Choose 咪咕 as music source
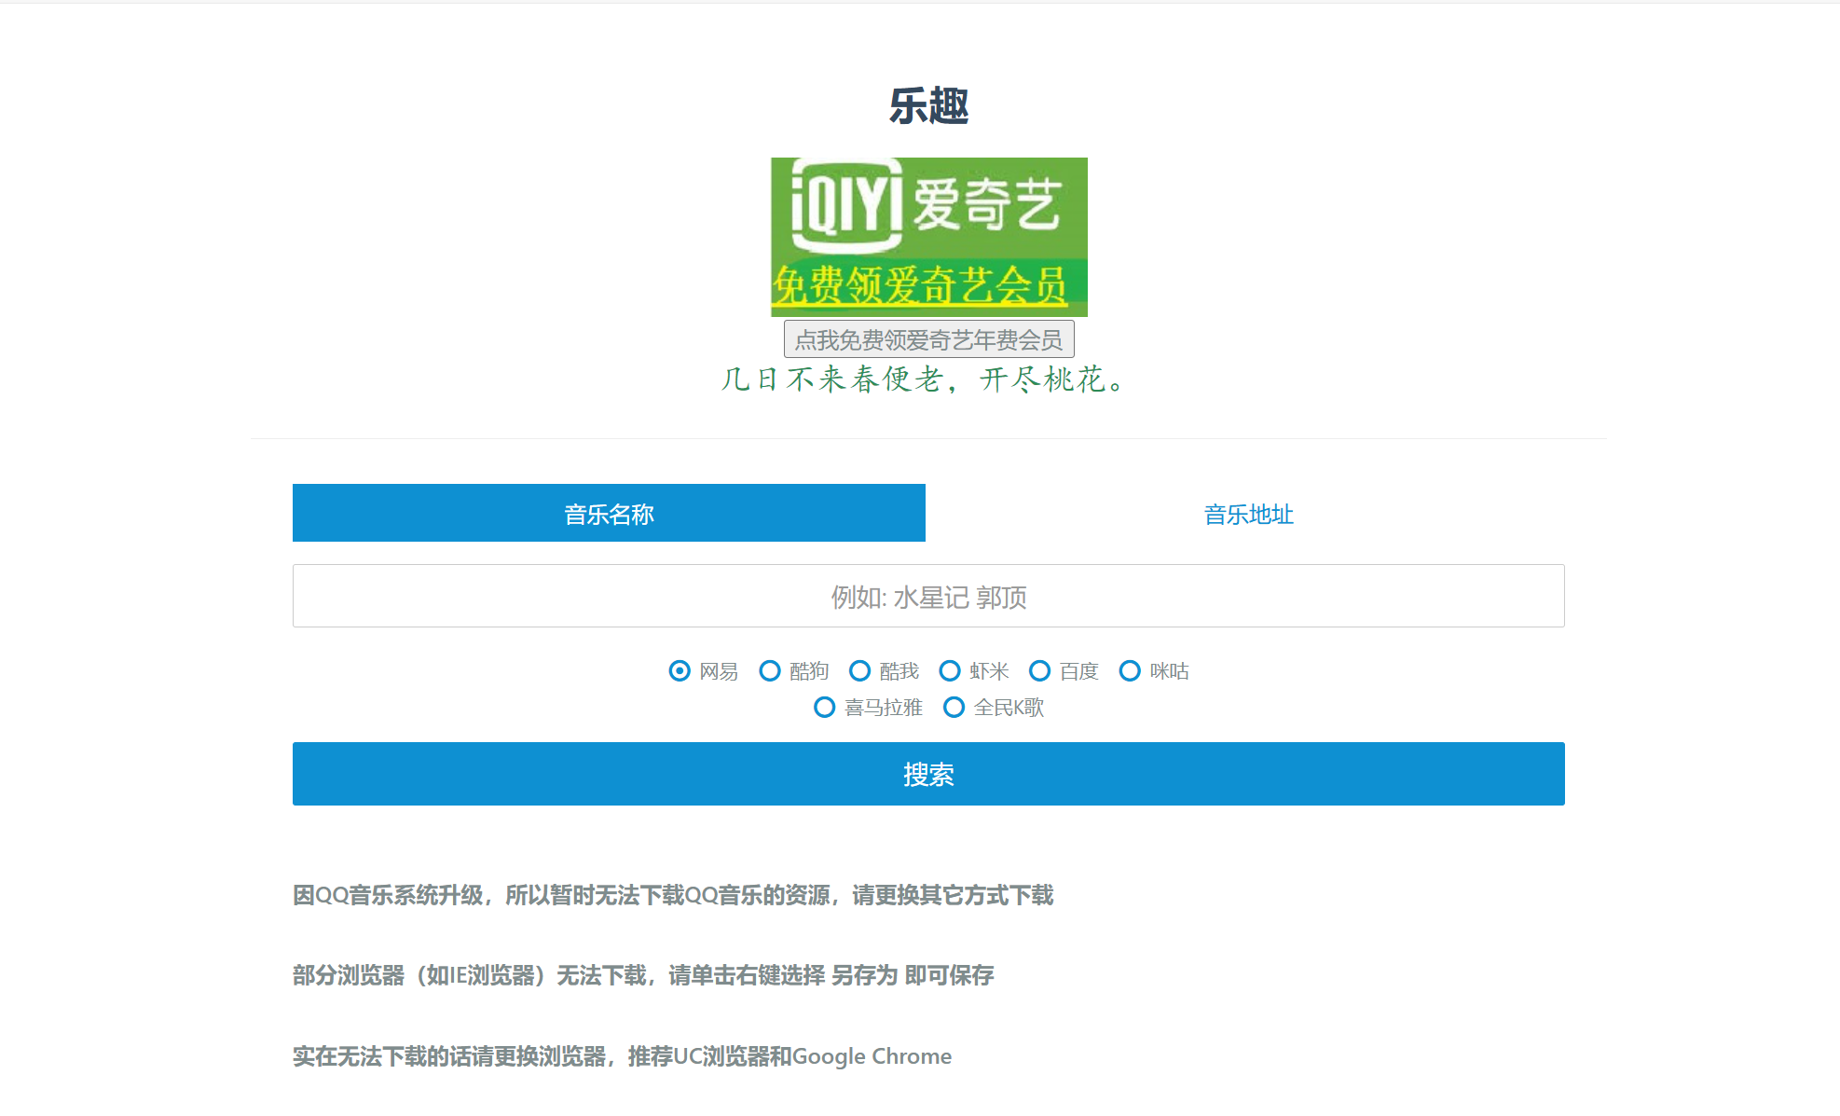 tap(1130, 671)
